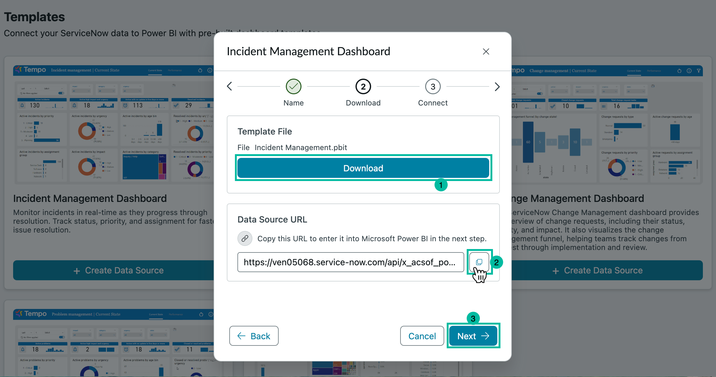Close the Incident Management Dashboard dialog

click(486, 51)
